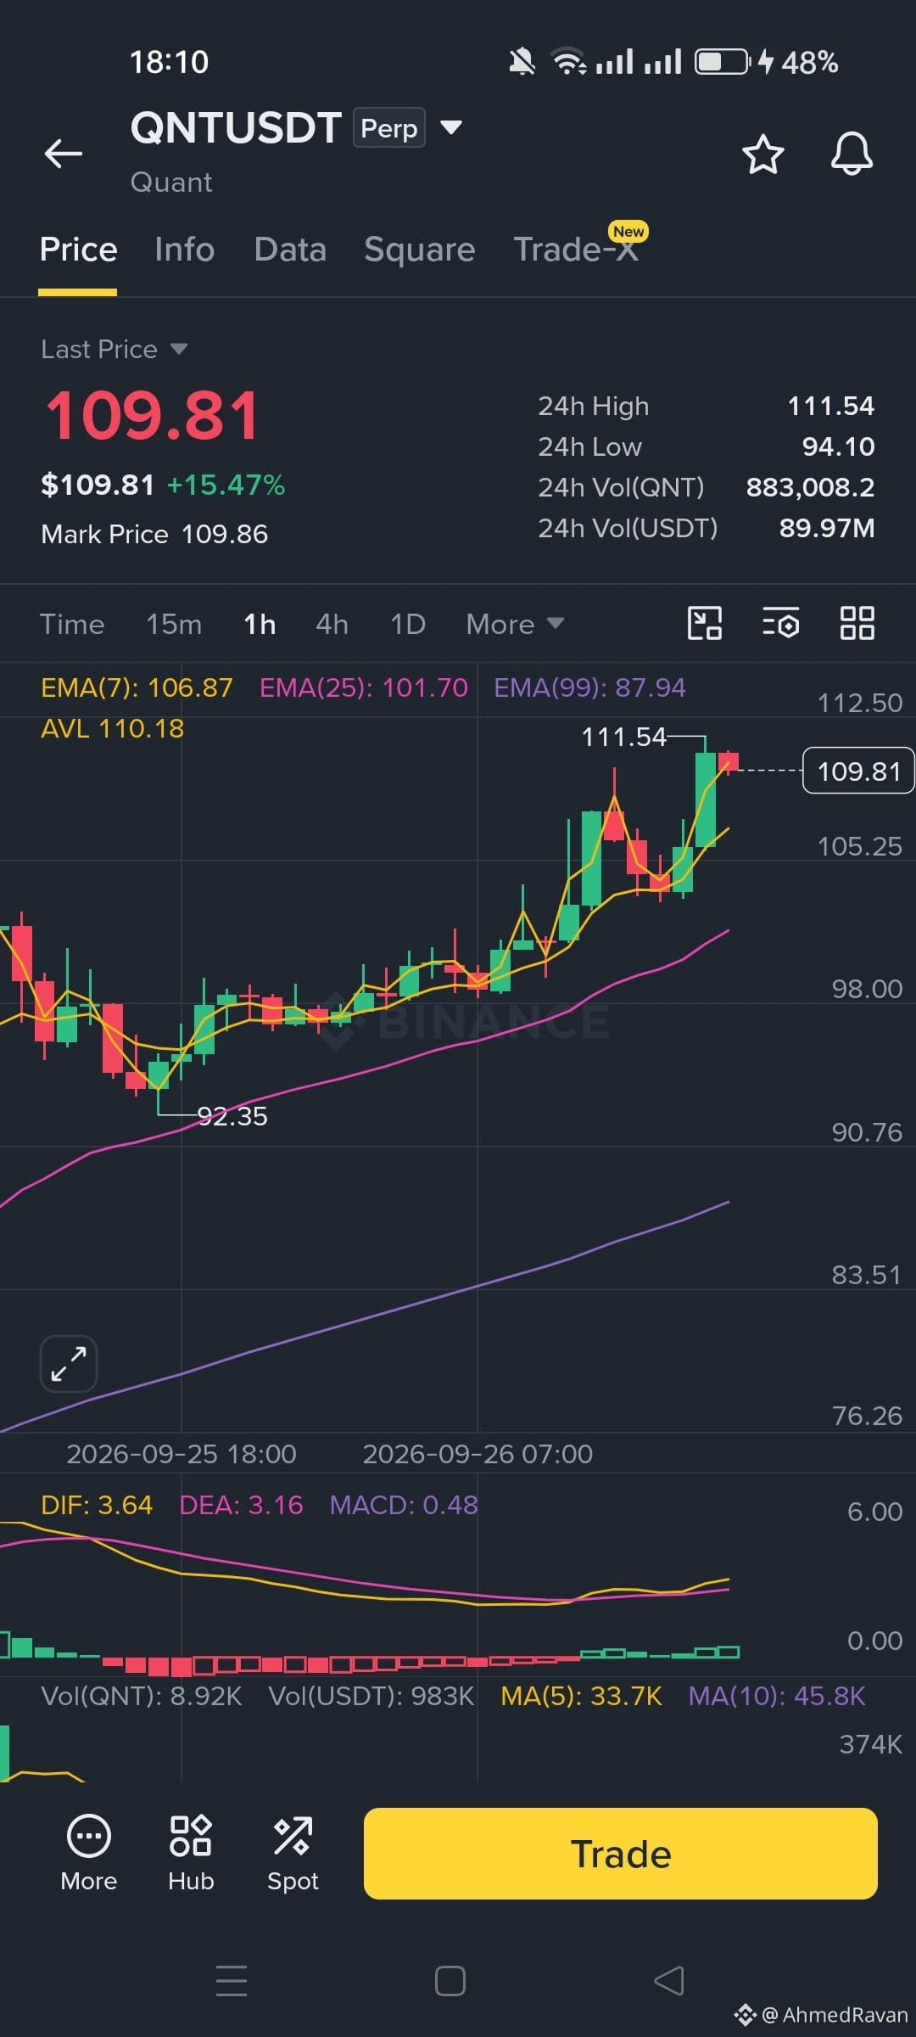Select the 4h chart interval
The height and width of the screenshot is (2037, 916).
(x=332, y=624)
